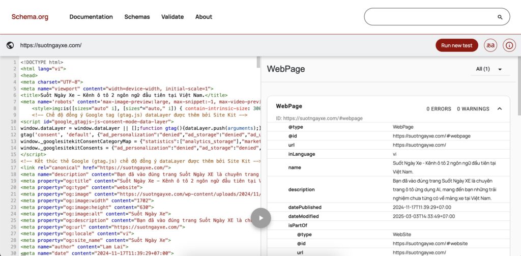This screenshot has width=521, height=256.
Task: Click the WebPage results heading
Action: pos(286,69)
